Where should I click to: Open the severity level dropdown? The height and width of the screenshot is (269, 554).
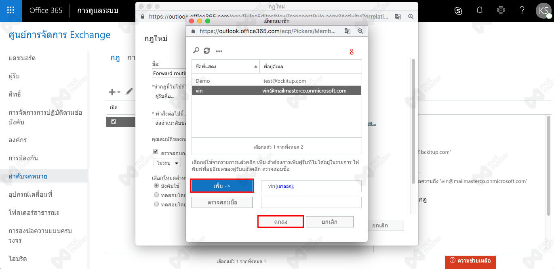[166, 163]
